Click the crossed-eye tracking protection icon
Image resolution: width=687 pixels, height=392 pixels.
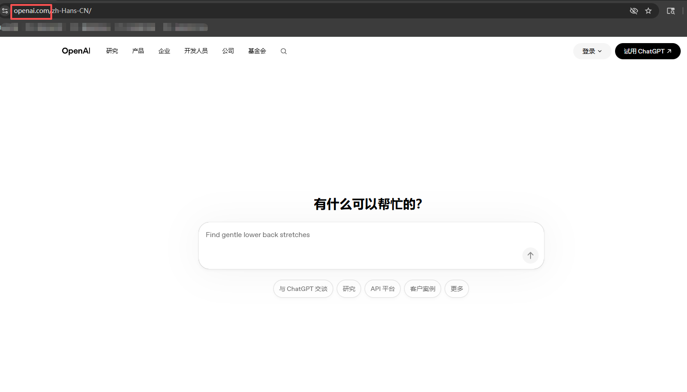coord(634,11)
